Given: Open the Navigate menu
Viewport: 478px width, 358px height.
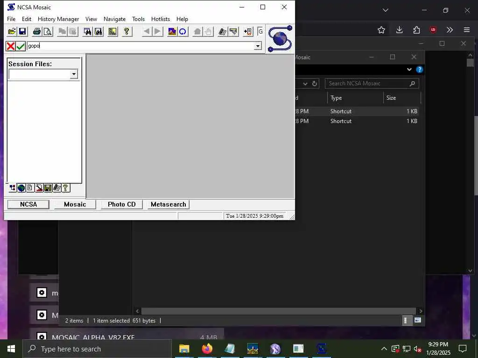Looking at the screenshot, I should coord(115,19).
